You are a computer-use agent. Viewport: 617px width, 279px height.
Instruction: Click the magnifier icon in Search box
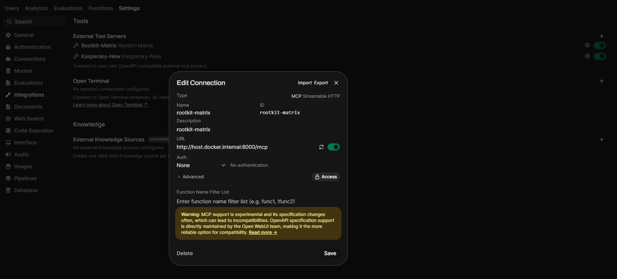click(x=9, y=22)
